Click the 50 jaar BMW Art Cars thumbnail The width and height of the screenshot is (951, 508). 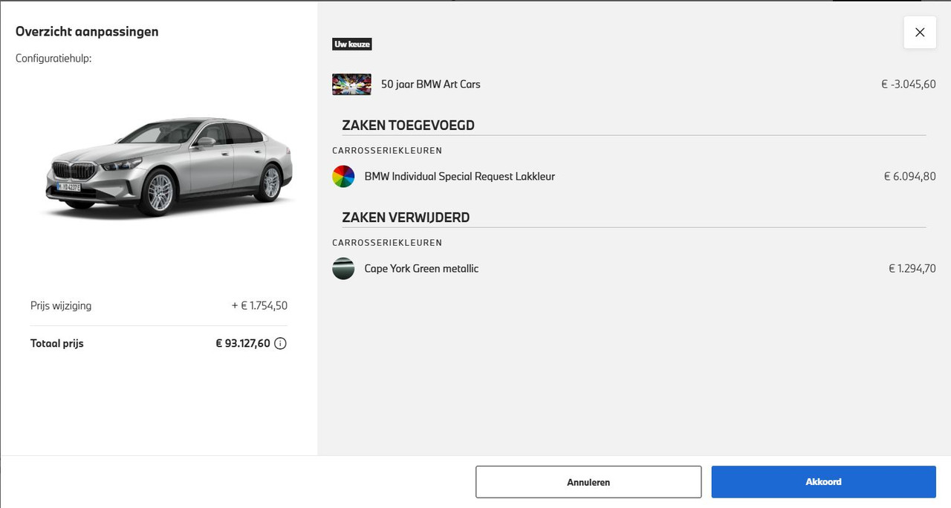[351, 85]
